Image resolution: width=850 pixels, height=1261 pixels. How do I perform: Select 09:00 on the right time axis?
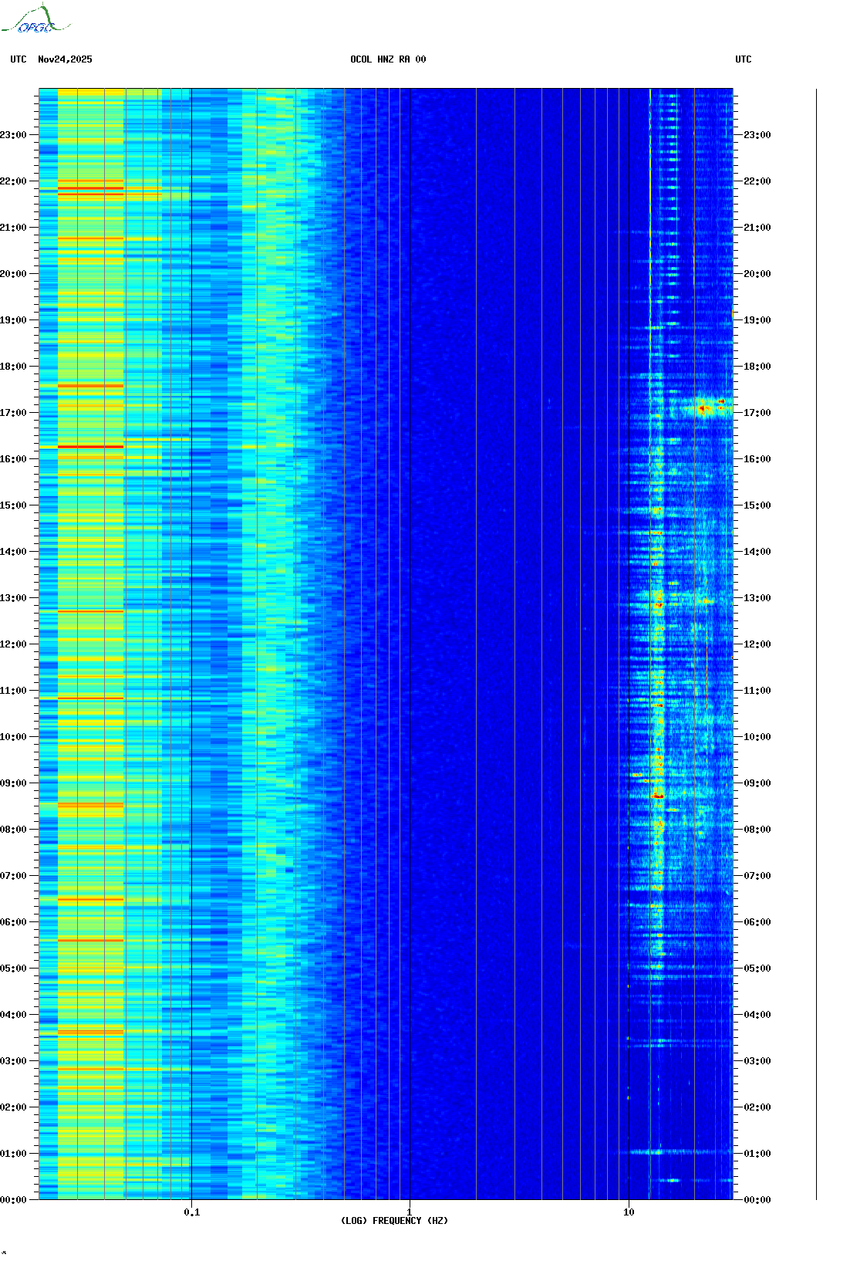point(757,783)
